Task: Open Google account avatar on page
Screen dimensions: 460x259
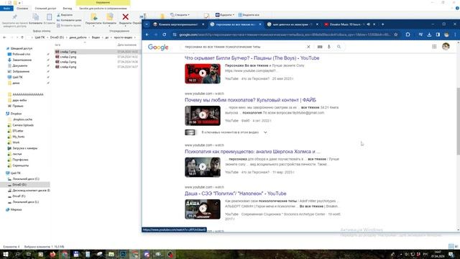Action: [x=446, y=46]
